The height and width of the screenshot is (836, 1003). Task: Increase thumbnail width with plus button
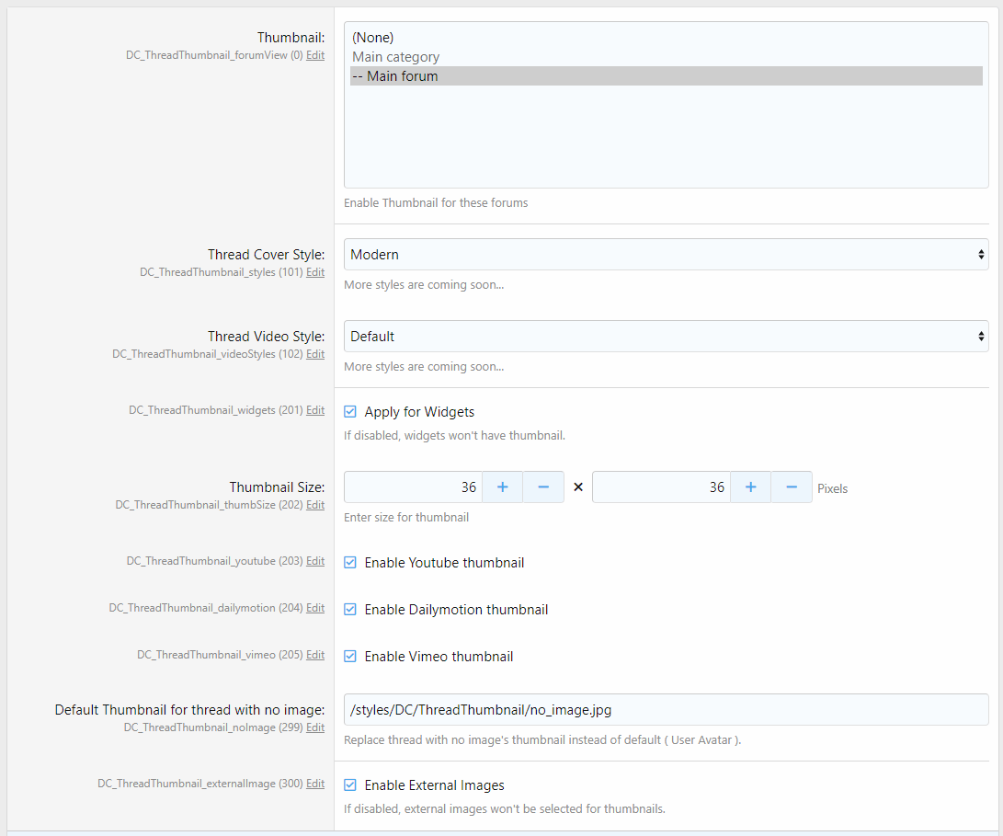point(502,487)
